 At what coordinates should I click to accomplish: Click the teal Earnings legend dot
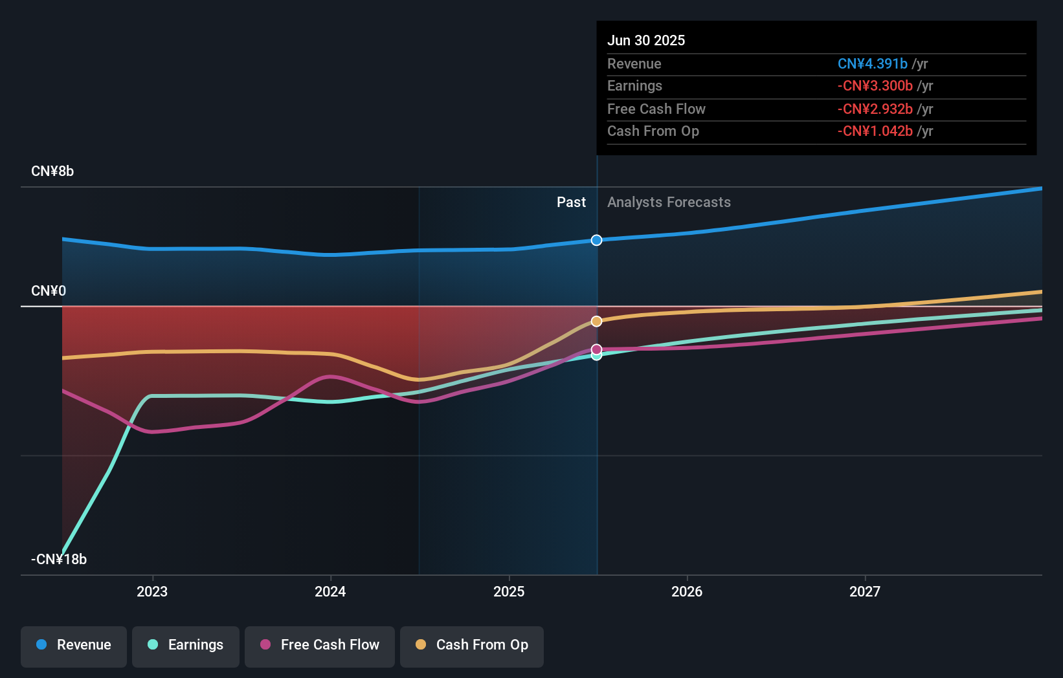151,645
